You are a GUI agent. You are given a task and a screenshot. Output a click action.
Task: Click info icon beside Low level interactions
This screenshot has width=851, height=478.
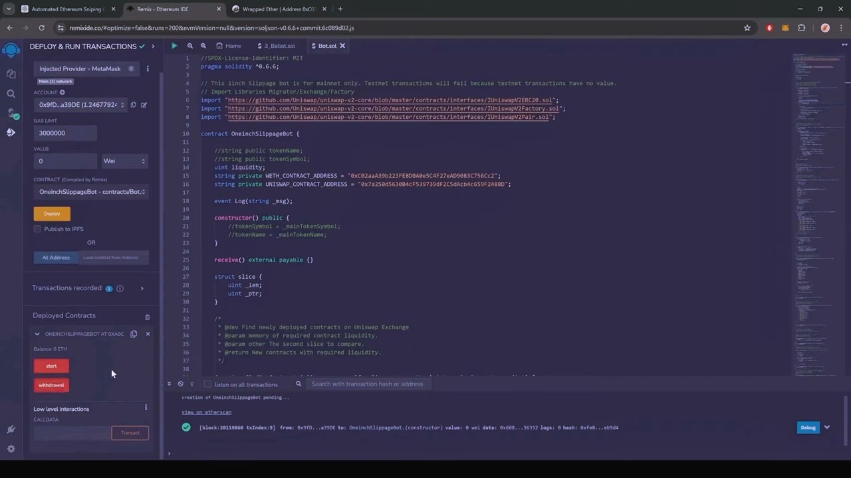click(146, 408)
